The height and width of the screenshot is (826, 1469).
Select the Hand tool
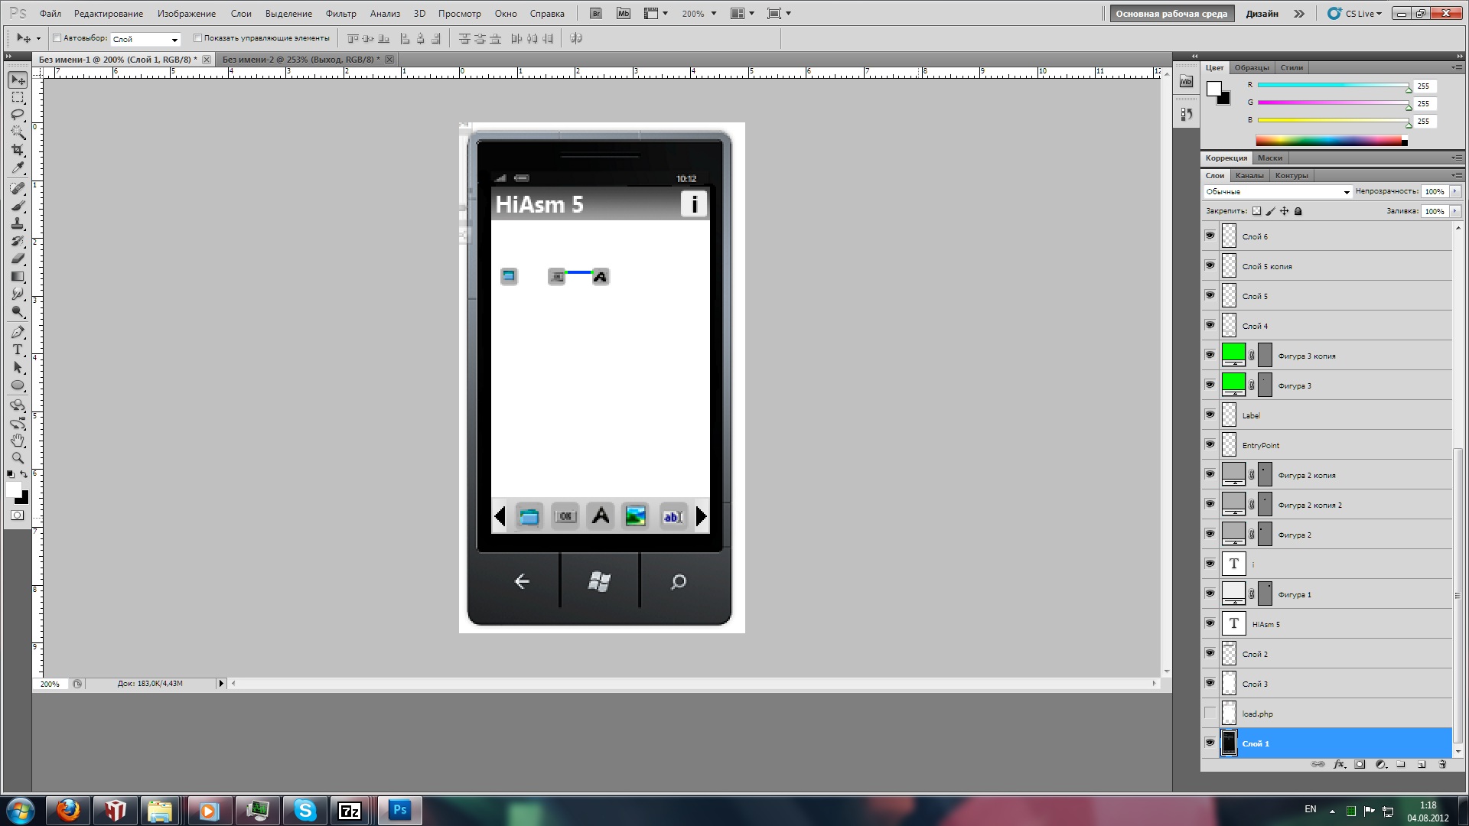18,441
